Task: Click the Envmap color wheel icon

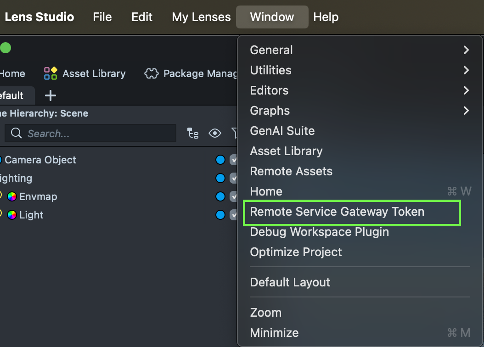Action: click(12, 196)
